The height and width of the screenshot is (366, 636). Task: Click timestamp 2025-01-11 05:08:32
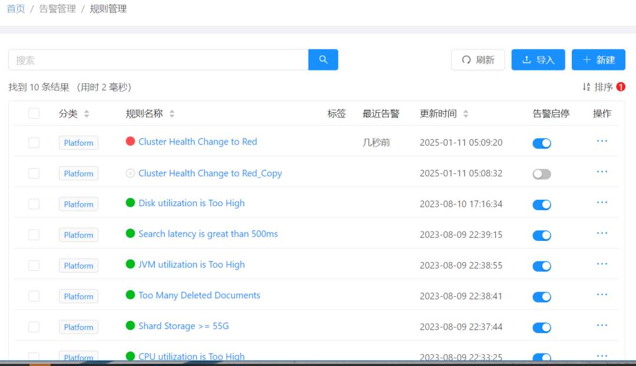tap(461, 173)
